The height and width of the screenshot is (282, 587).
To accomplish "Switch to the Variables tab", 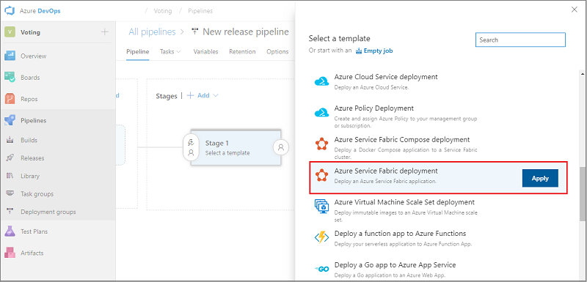I will [205, 51].
